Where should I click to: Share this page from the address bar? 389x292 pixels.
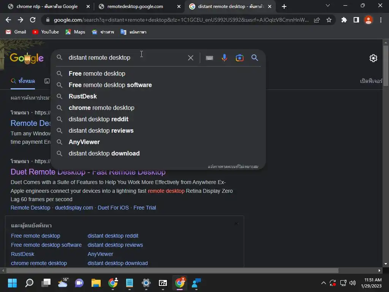(x=317, y=20)
